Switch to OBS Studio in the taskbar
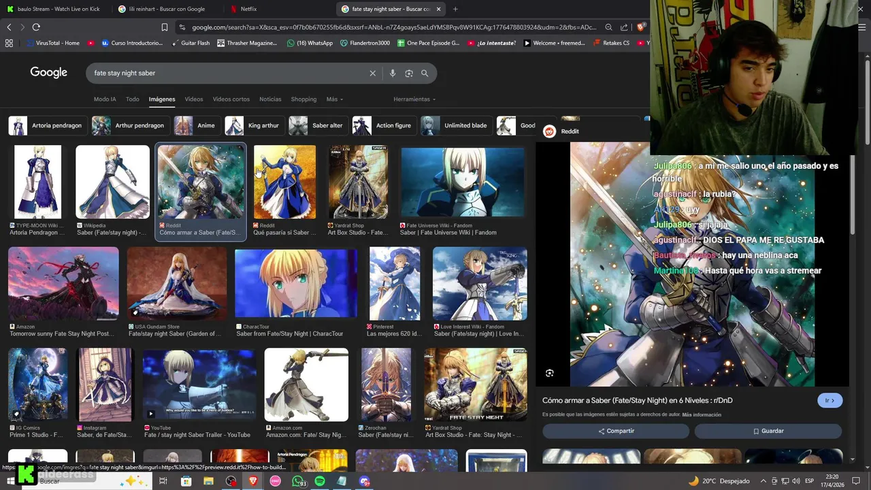 coord(231,481)
